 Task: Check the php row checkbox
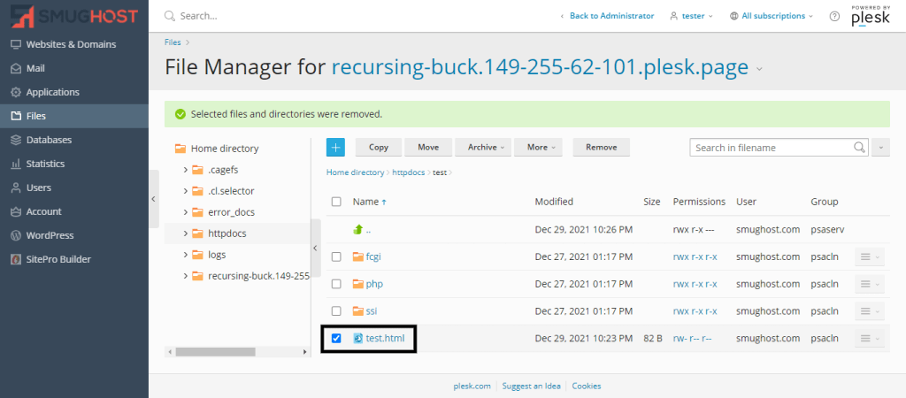click(x=336, y=284)
